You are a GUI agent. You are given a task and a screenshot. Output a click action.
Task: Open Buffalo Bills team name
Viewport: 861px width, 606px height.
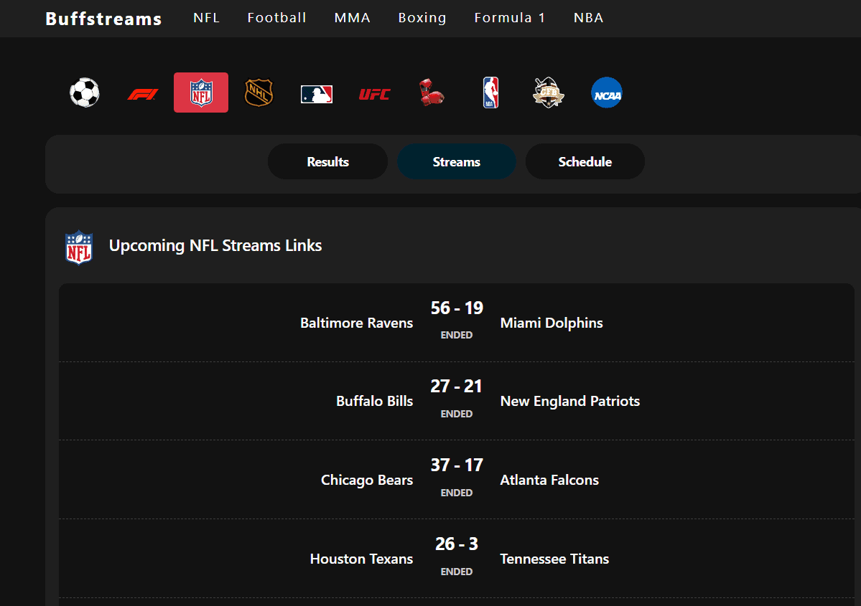(375, 402)
